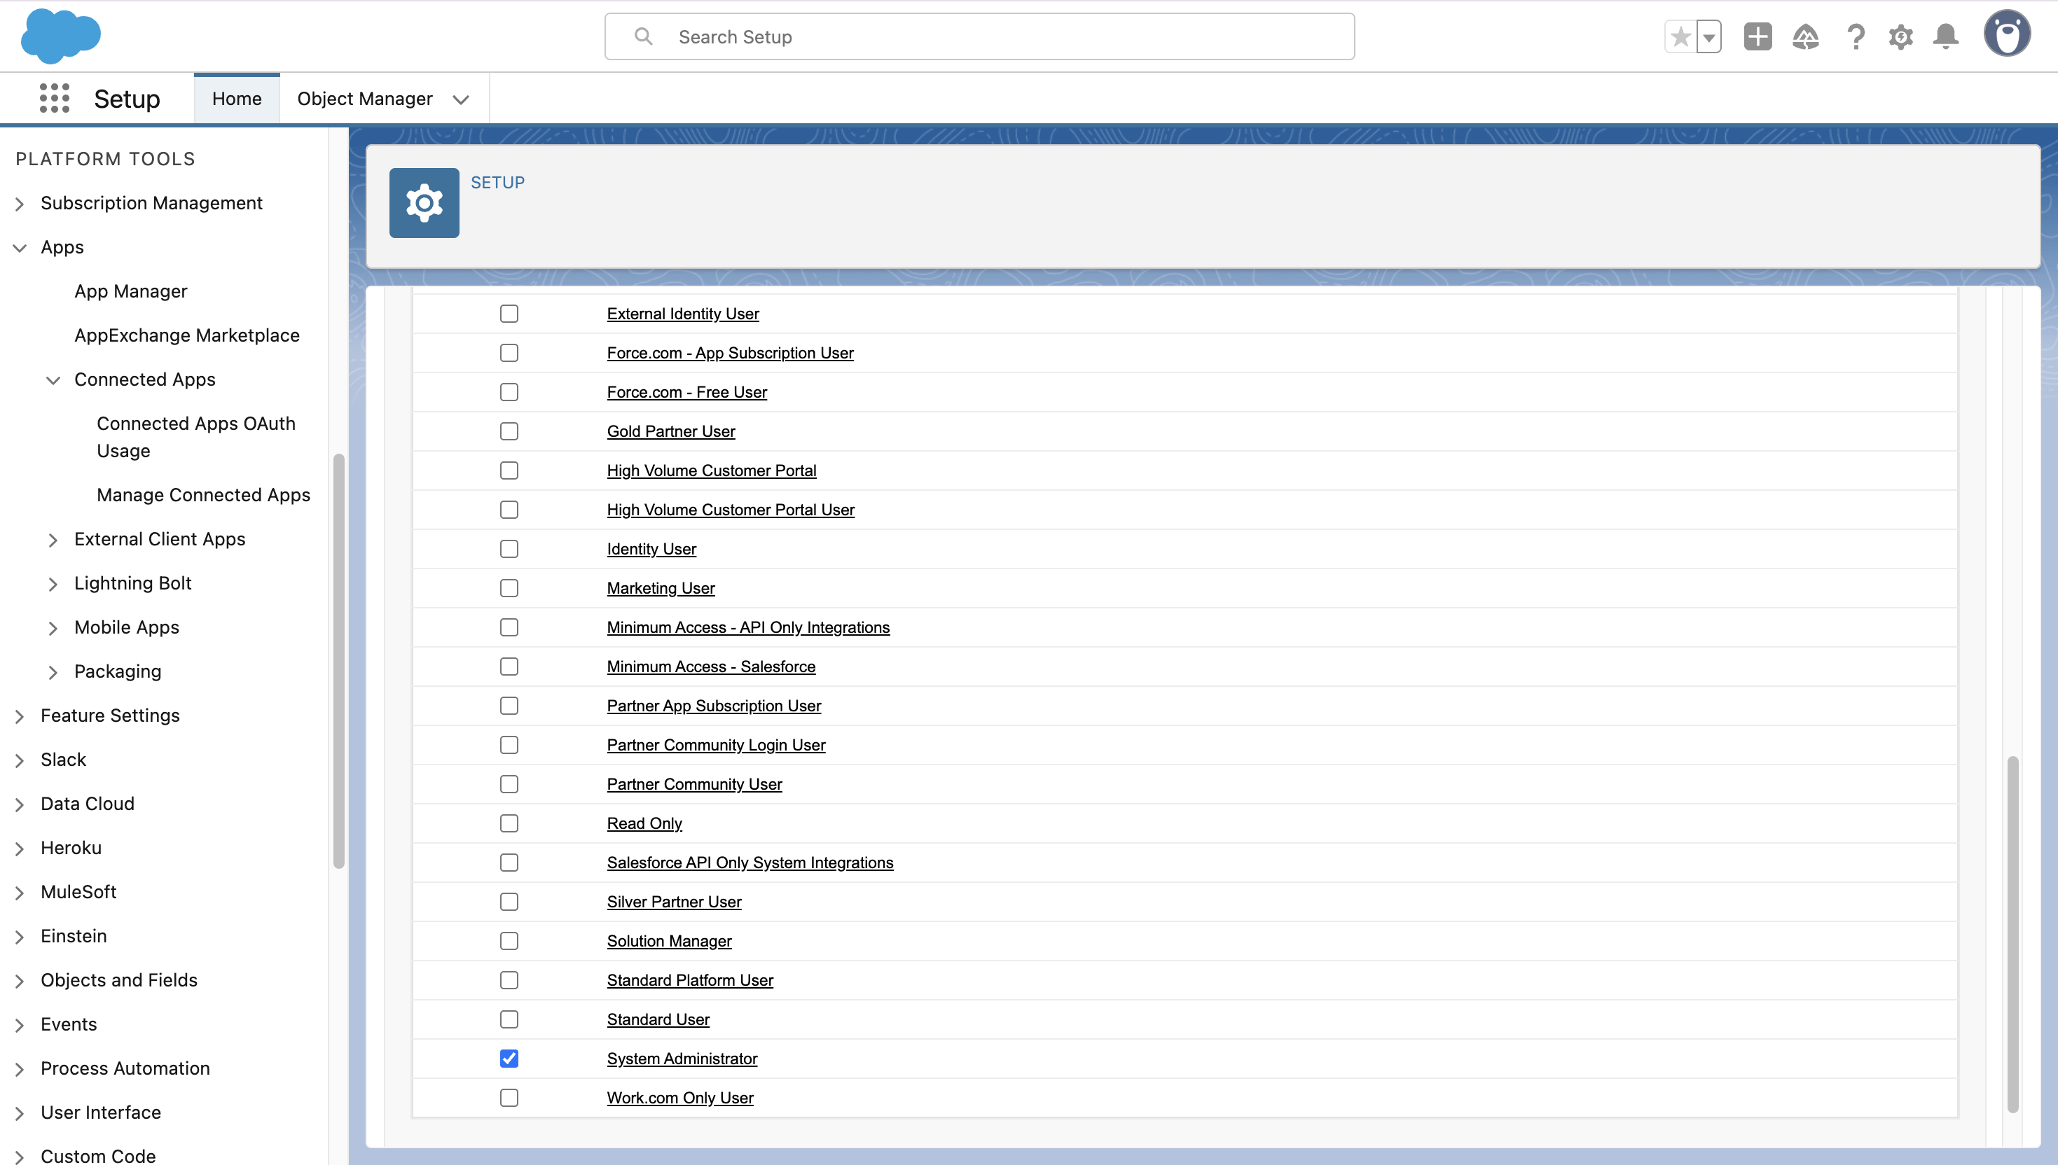Click the main content scrollbar thumb
The width and height of the screenshot is (2058, 1165).
tap(2012, 934)
